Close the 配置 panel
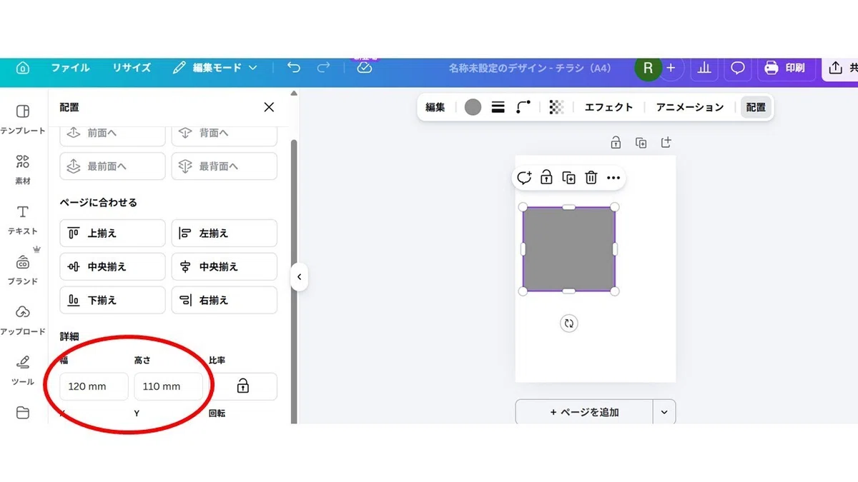This screenshot has height=482, width=858. tap(269, 107)
